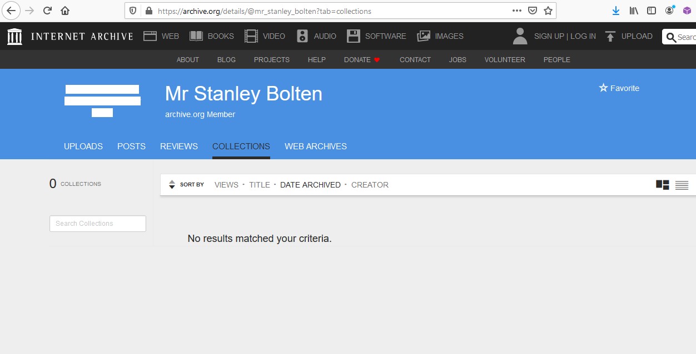
Task: Save page to Pocket icon
Action: 533,11
